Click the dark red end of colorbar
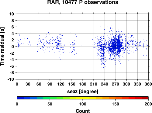The height and width of the screenshot is (113, 152). pyautogui.click(x=145, y=98)
